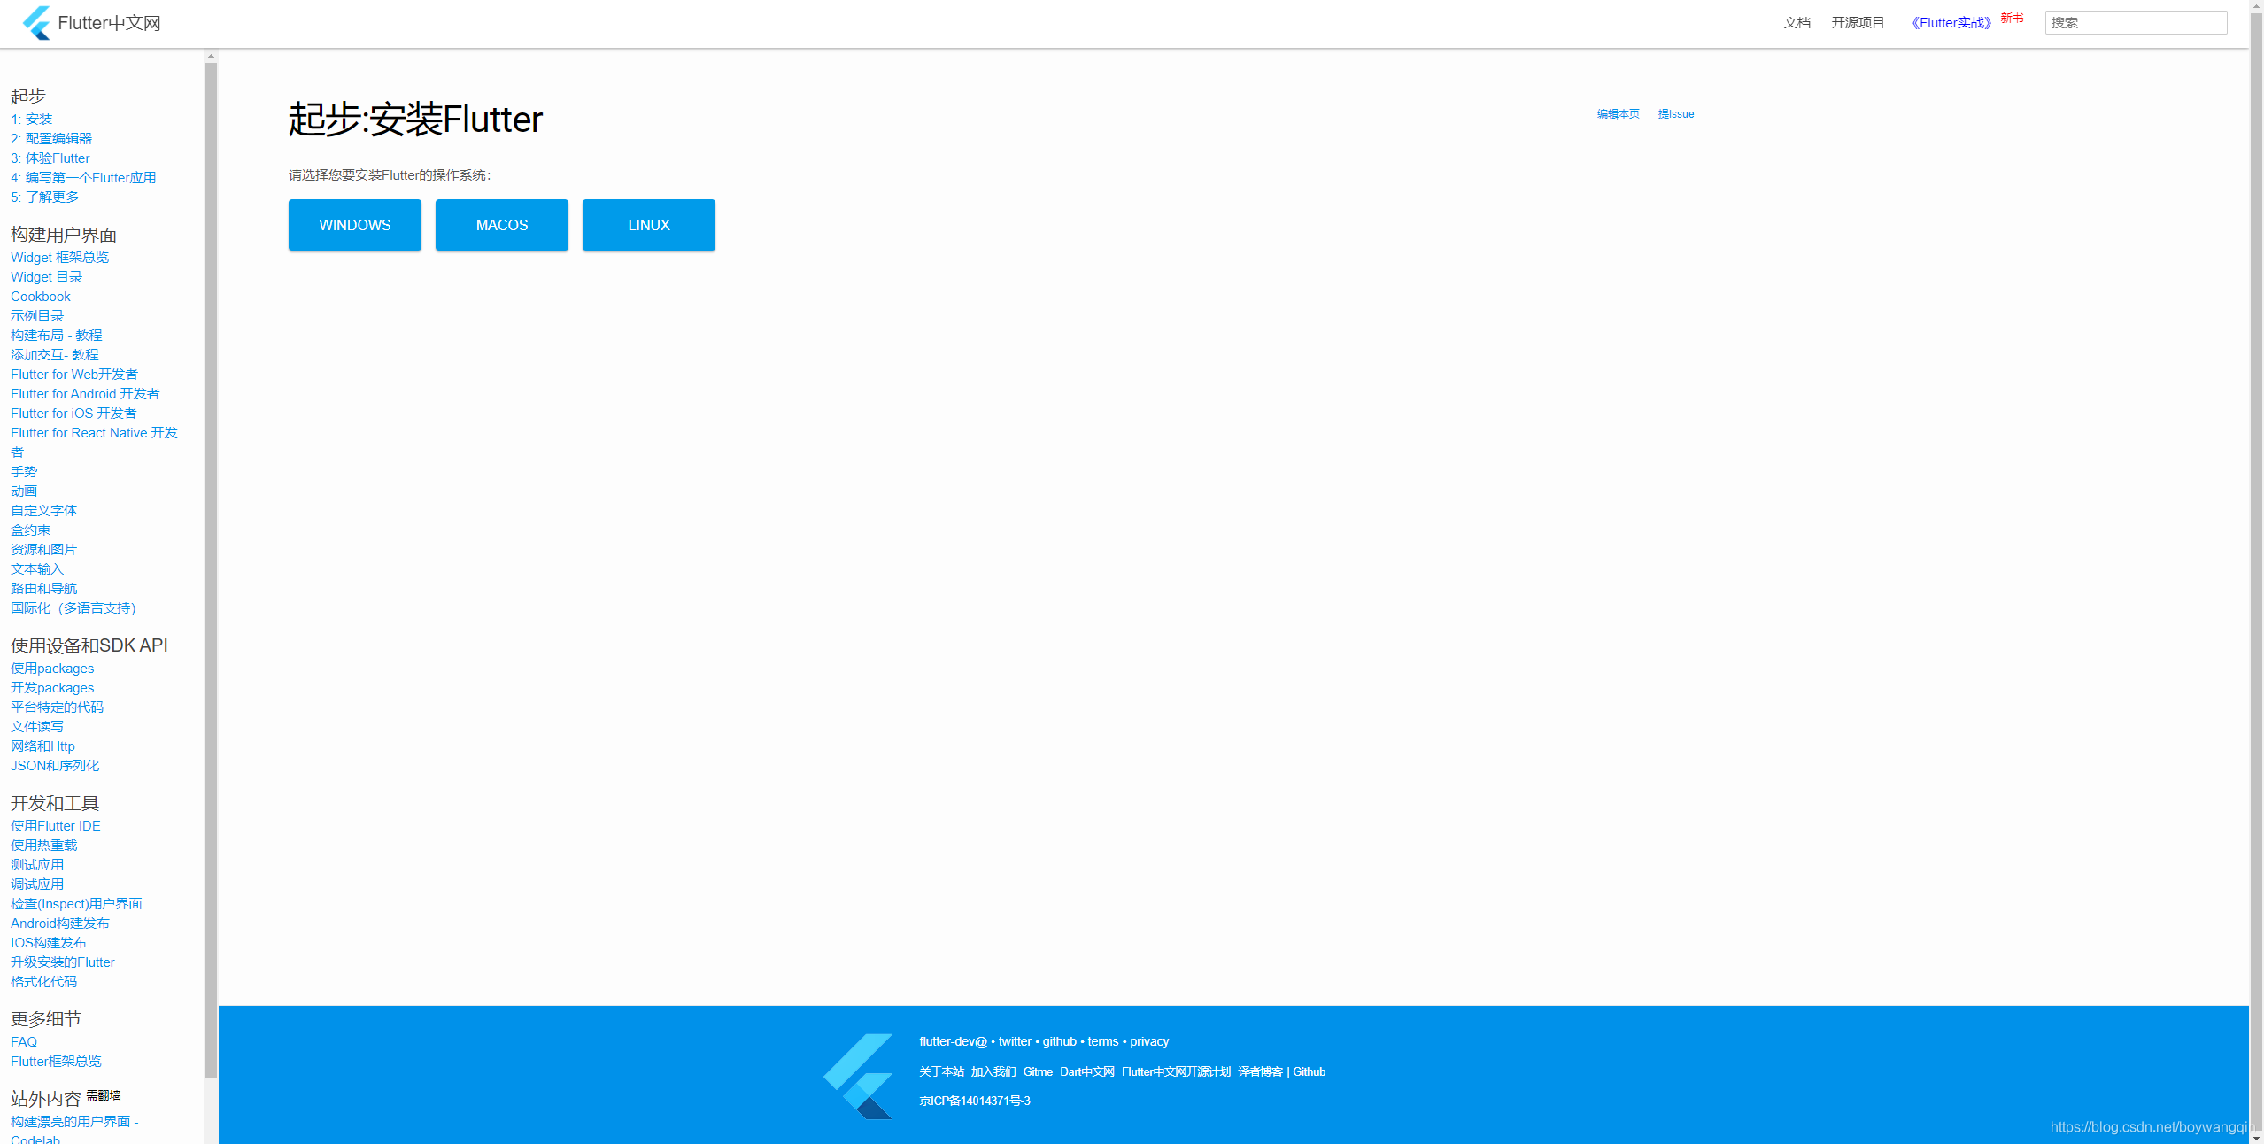The image size is (2264, 1144).
Task: Open sidebar link 1: 安装
Action: 32,120
